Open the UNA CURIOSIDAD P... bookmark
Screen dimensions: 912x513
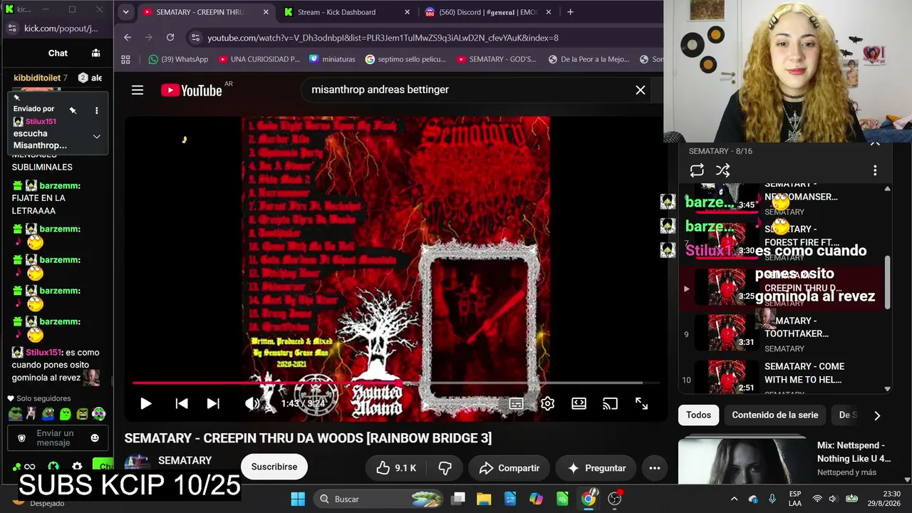pos(259,60)
